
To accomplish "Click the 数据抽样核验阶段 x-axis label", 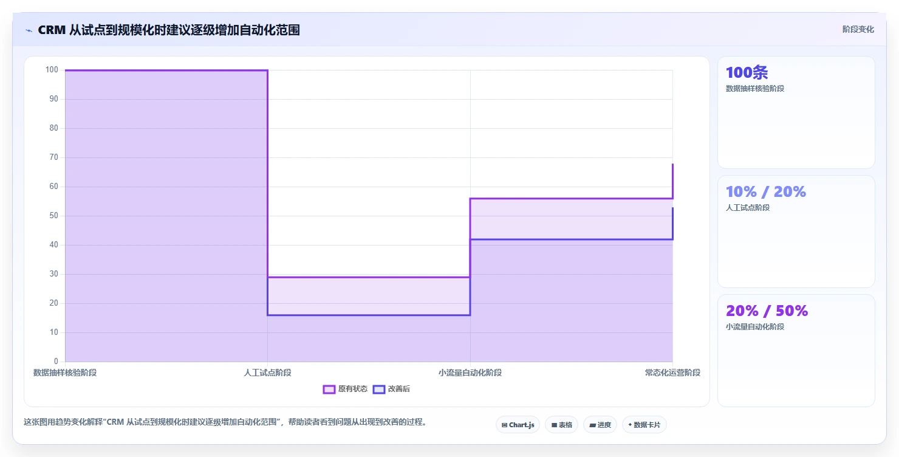I will click(x=65, y=373).
